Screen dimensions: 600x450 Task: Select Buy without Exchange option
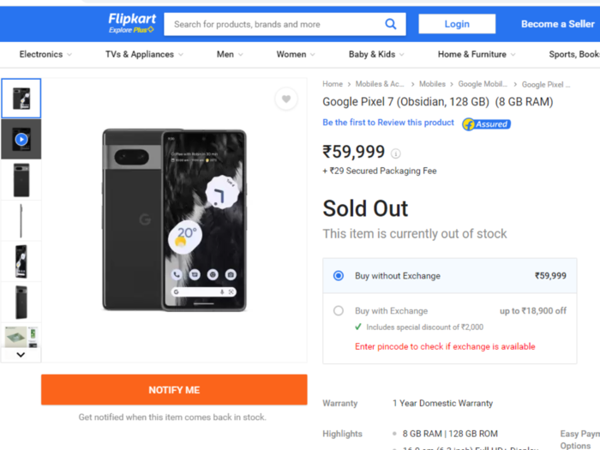450,276
